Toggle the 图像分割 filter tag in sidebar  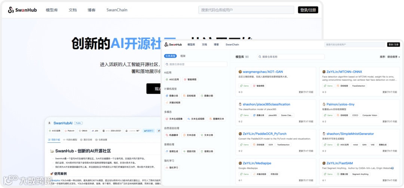(207, 95)
